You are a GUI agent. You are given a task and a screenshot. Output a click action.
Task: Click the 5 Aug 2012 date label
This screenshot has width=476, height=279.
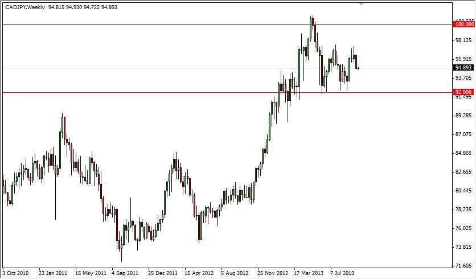(x=235, y=273)
